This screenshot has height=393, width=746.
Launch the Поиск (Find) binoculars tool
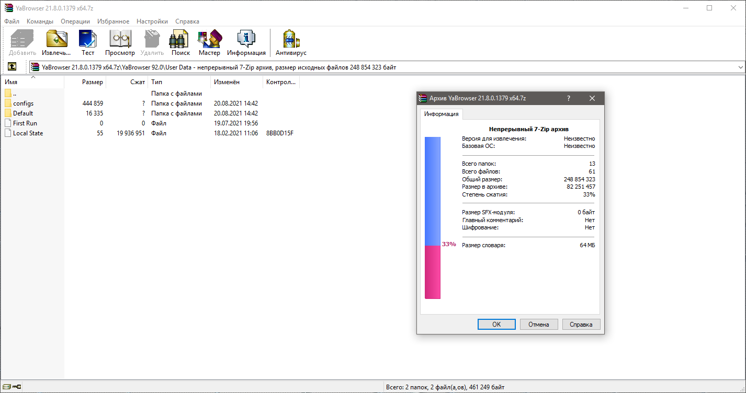point(180,43)
